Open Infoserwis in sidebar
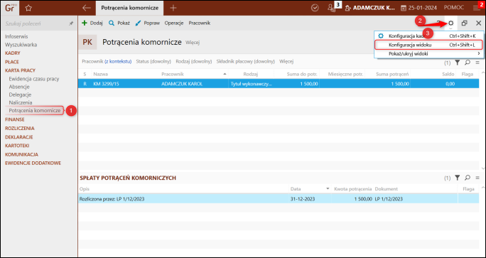This screenshot has height=258, width=486. coord(16,36)
